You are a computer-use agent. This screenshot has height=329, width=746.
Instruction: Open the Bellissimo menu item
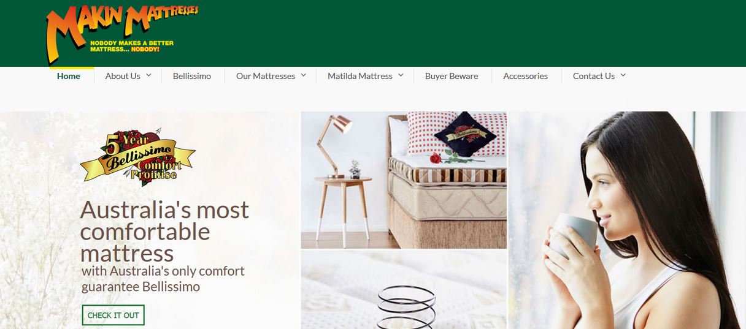[192, 76]
